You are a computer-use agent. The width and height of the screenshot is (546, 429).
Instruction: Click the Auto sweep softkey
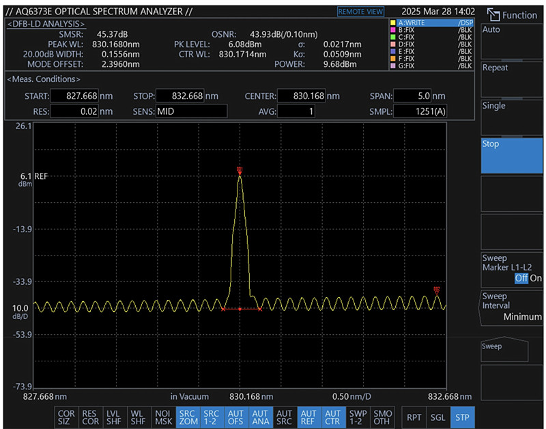(511, 41)
